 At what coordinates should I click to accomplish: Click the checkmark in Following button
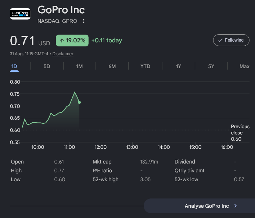tap(220, 40)
